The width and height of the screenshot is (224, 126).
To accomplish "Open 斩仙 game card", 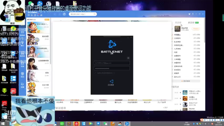I will click(x=38, y=76).
